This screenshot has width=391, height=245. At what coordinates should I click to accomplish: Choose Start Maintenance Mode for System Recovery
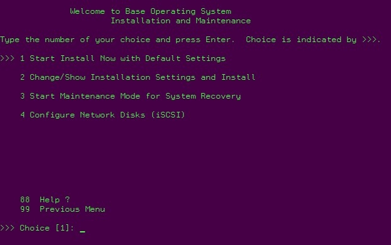tap(130, 96)
